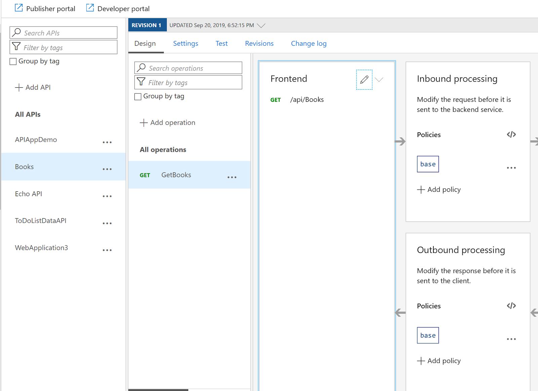Viewport: 538px width, 391px height.
Task: Expand the Echo API ellipsis menu
Action: [107, 196]
